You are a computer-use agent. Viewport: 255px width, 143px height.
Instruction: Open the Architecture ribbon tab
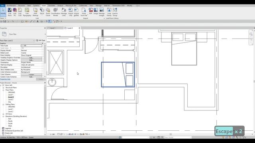(11, 6)
